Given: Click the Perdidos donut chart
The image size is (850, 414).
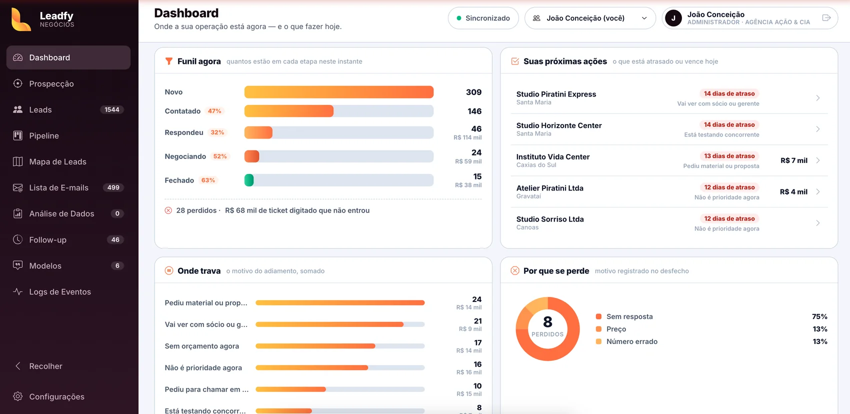Looking at the screenshot, I should [547, 328].
